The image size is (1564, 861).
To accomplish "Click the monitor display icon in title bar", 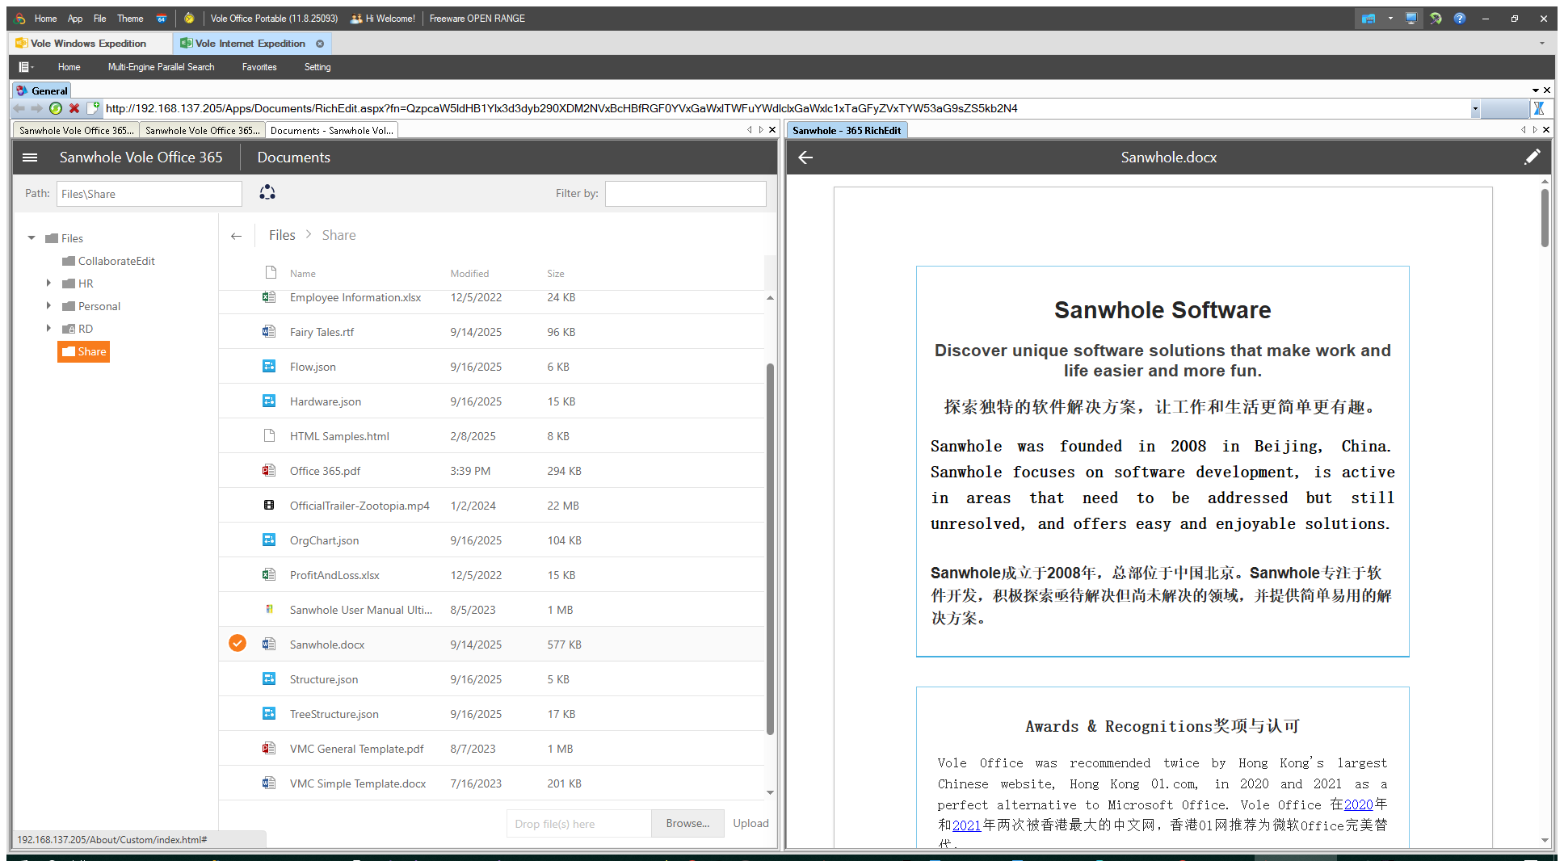I will pos(1411,18).
